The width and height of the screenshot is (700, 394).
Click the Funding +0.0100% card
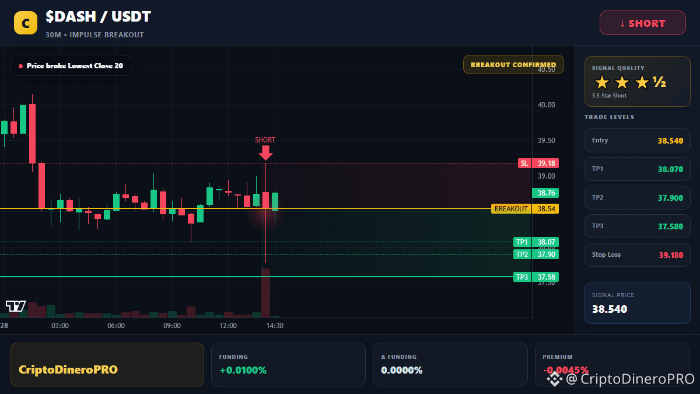point(288,364)
